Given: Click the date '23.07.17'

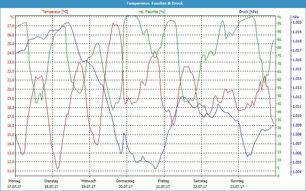Looking at the screenshot, I should 237,186.
